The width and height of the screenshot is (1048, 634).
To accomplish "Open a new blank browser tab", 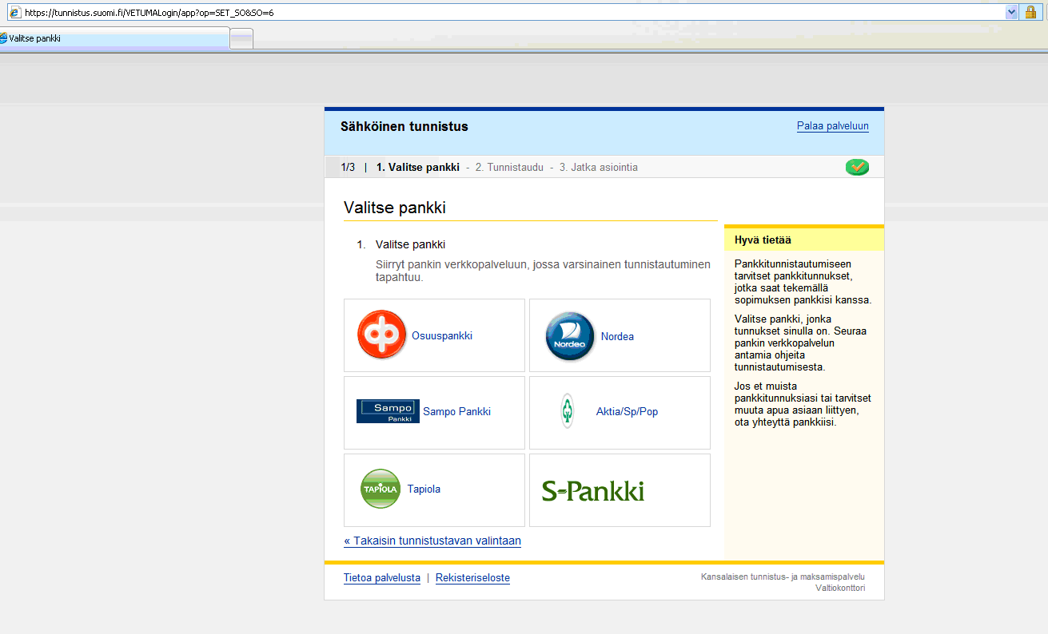I will (241, 38).
